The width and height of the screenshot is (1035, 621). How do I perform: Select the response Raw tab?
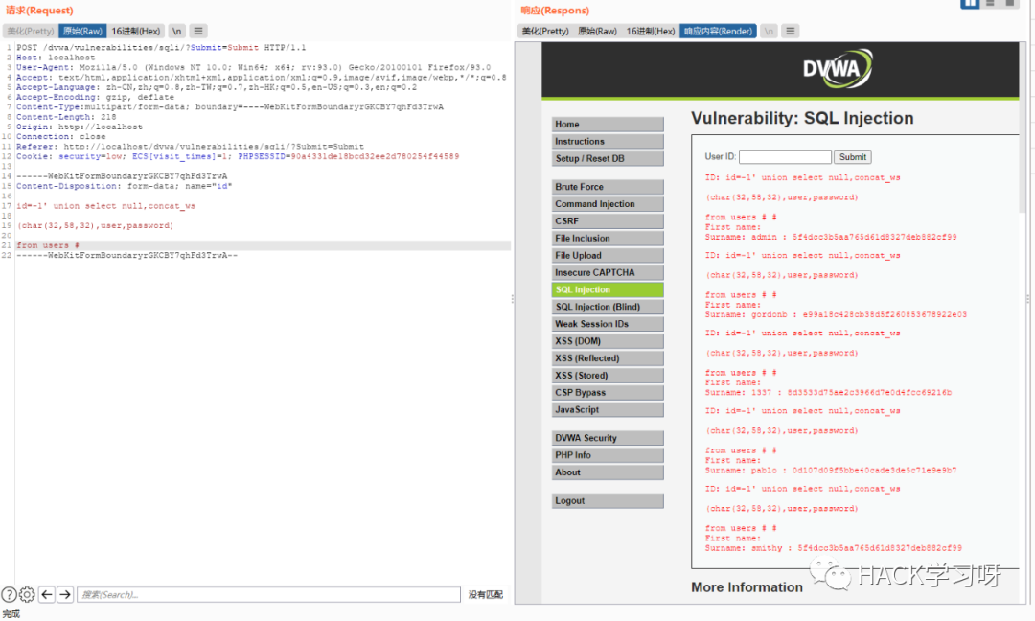597,31
